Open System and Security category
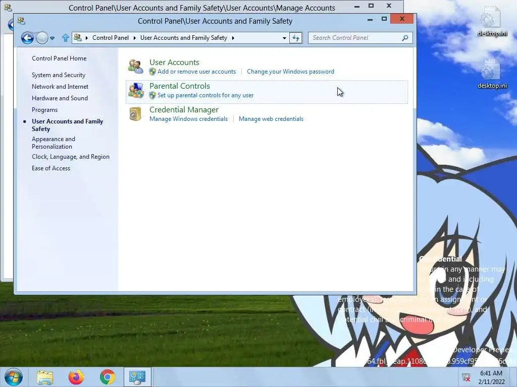 (59, 75)
